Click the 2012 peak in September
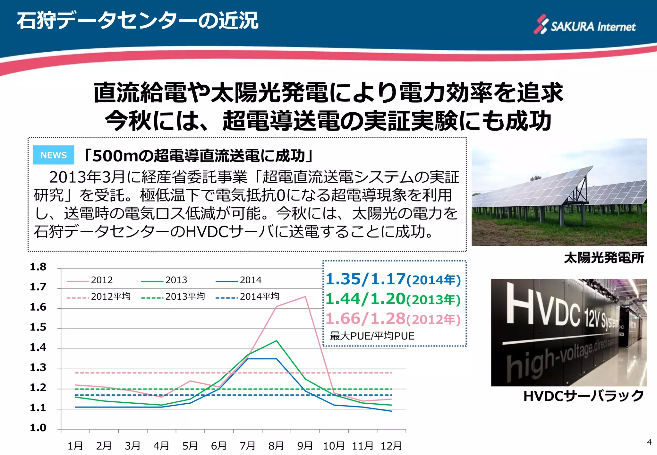Image resolution: width=657 pixels, height=455 pixels. point(305,296)
